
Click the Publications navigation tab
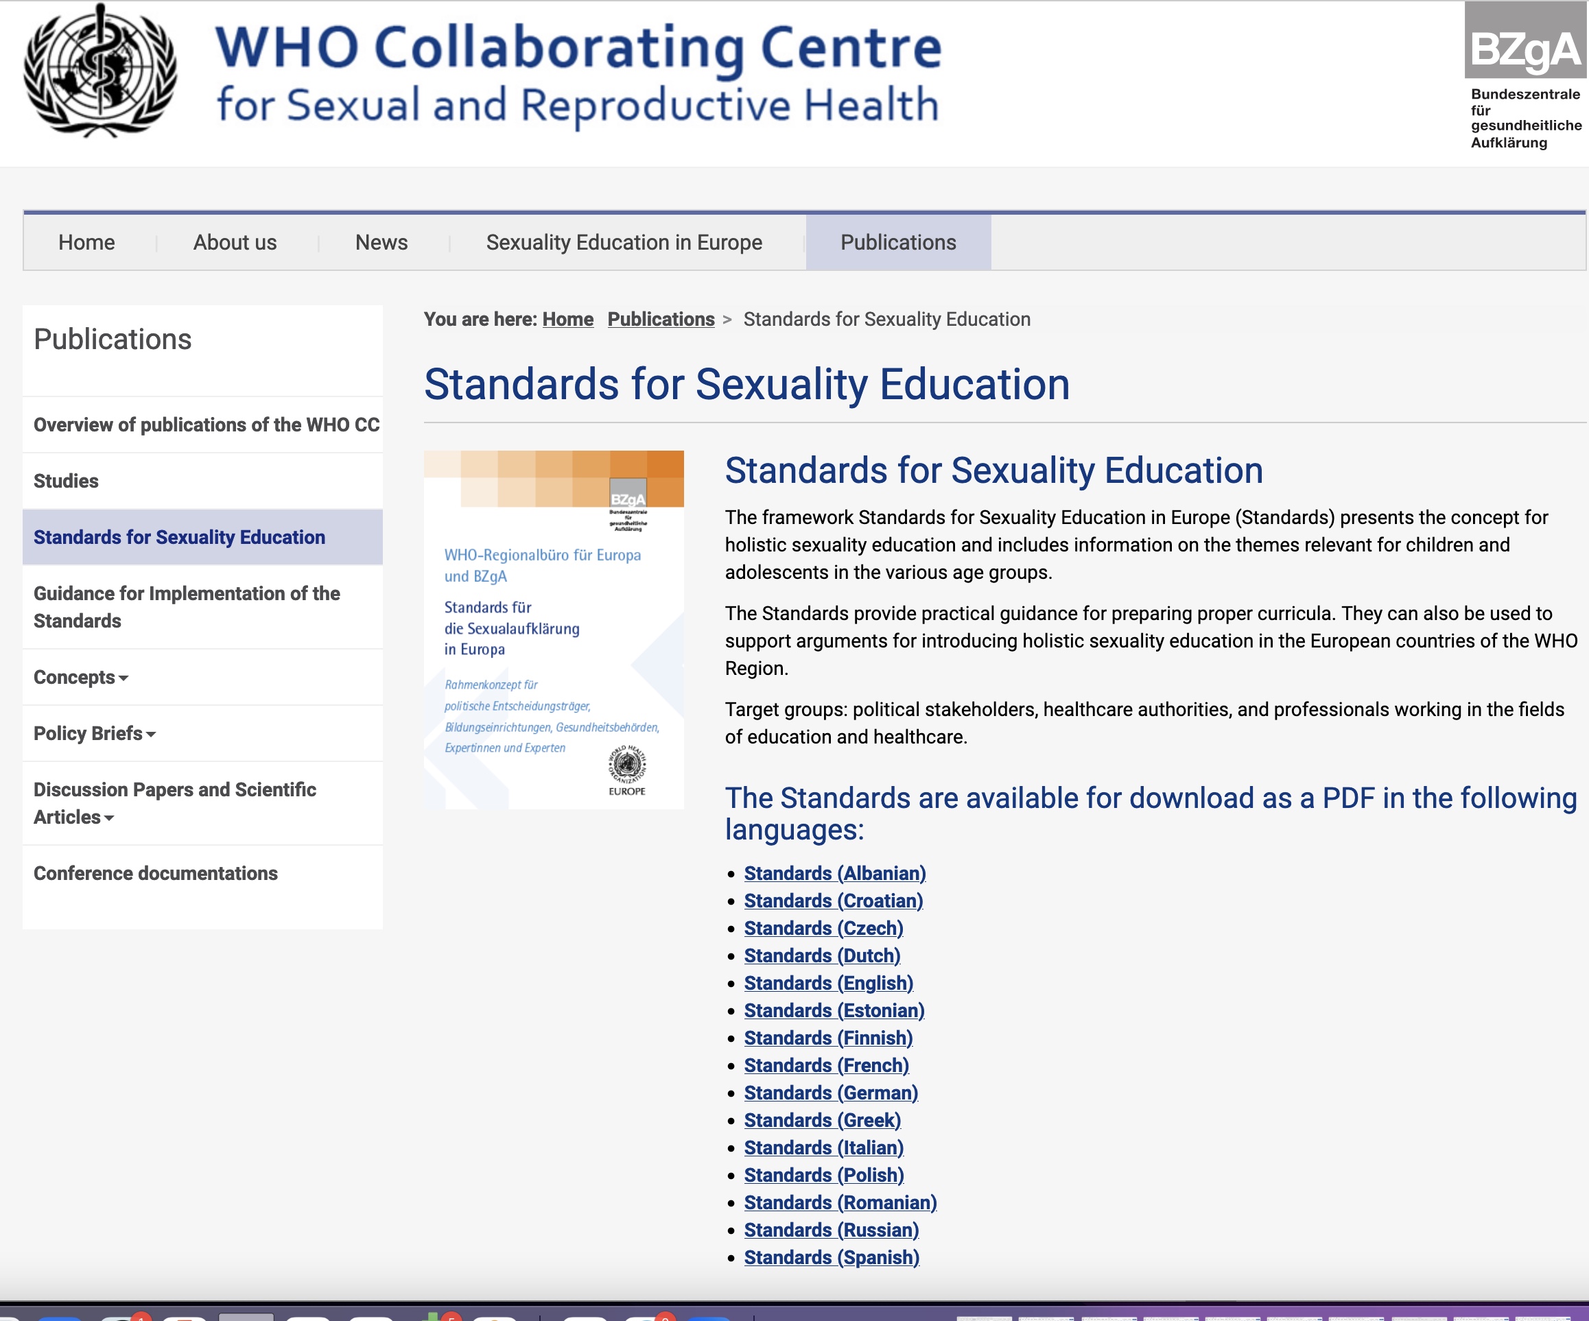(x=898, y=242)
